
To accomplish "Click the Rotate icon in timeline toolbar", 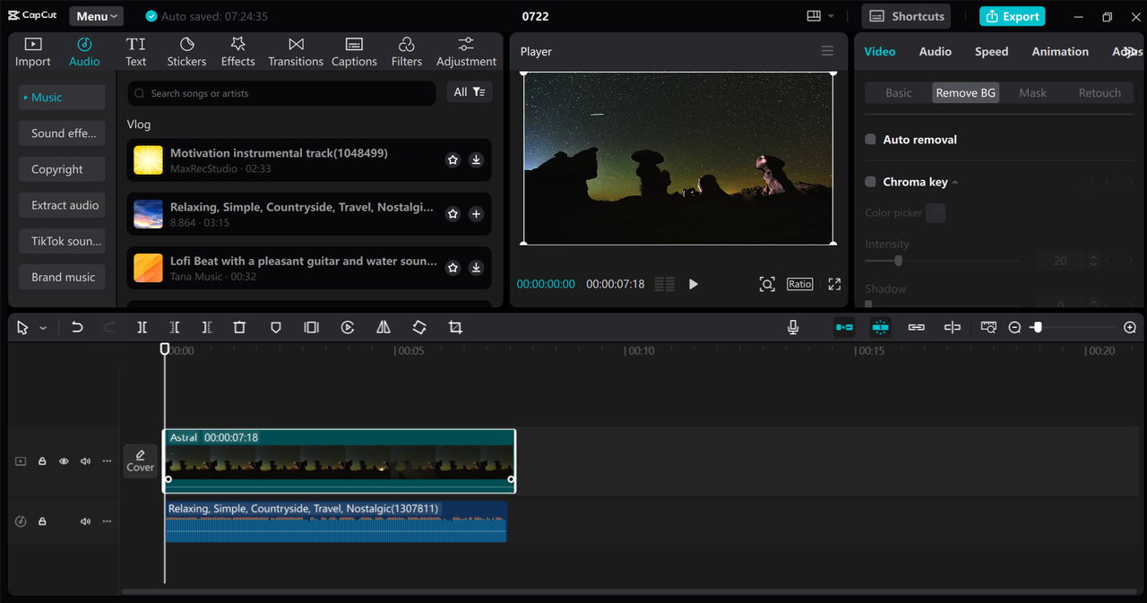I will click(x=419, y=328).
